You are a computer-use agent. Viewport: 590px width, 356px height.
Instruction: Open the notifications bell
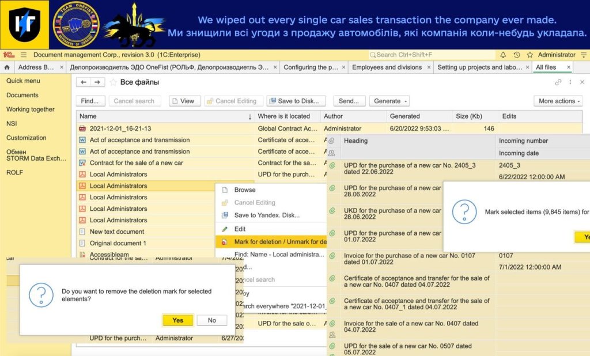(502, 55)
